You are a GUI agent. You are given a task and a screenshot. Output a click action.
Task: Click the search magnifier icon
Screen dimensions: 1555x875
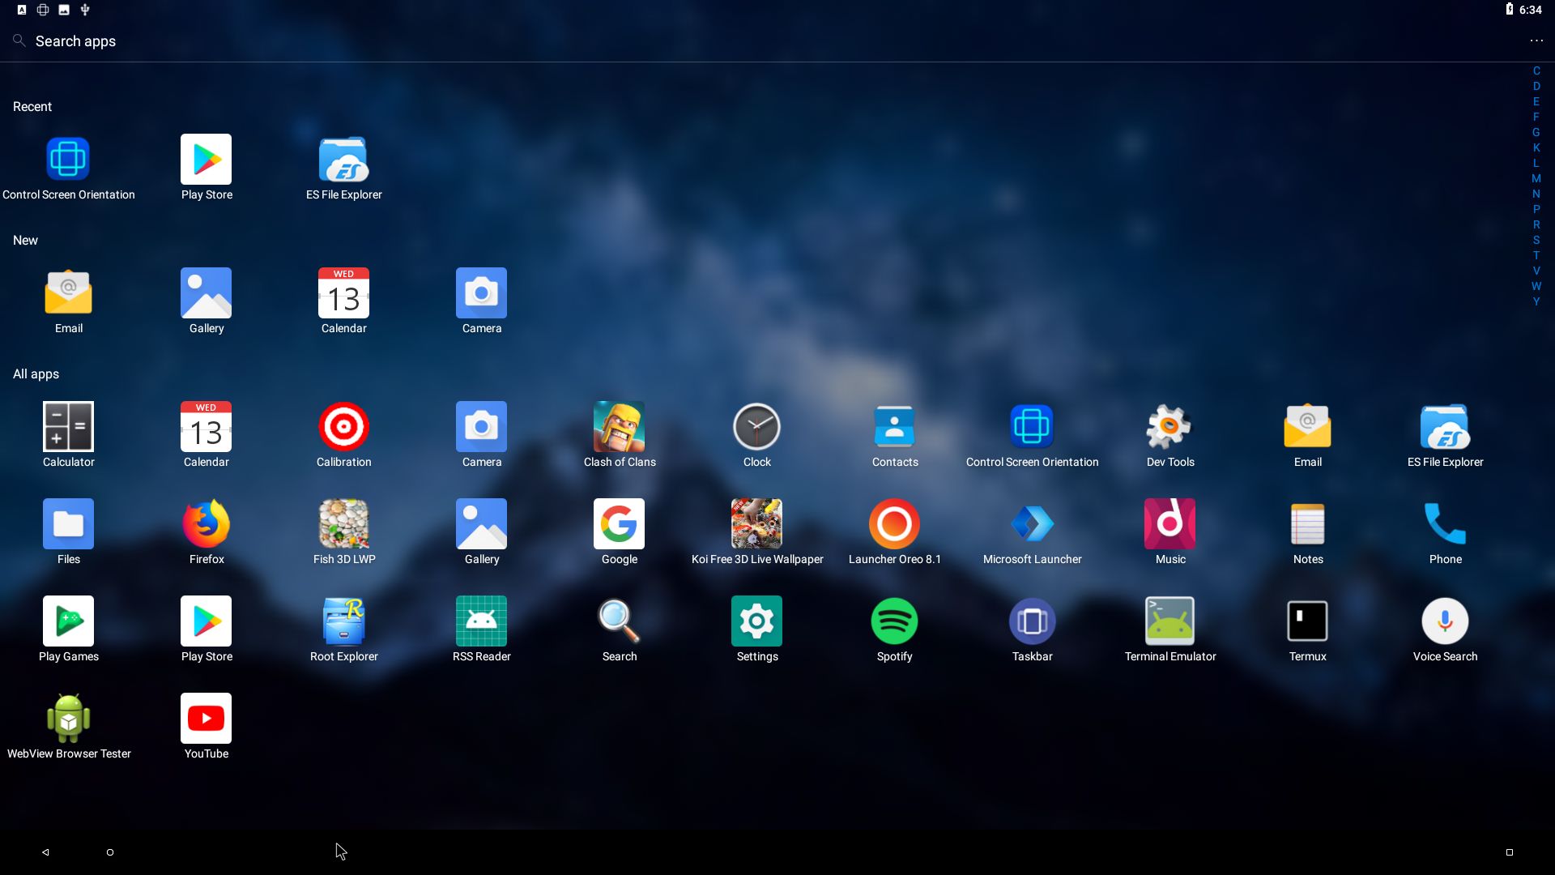coord(19,41)
